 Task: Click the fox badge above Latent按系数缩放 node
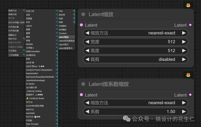tap(188, 75)
